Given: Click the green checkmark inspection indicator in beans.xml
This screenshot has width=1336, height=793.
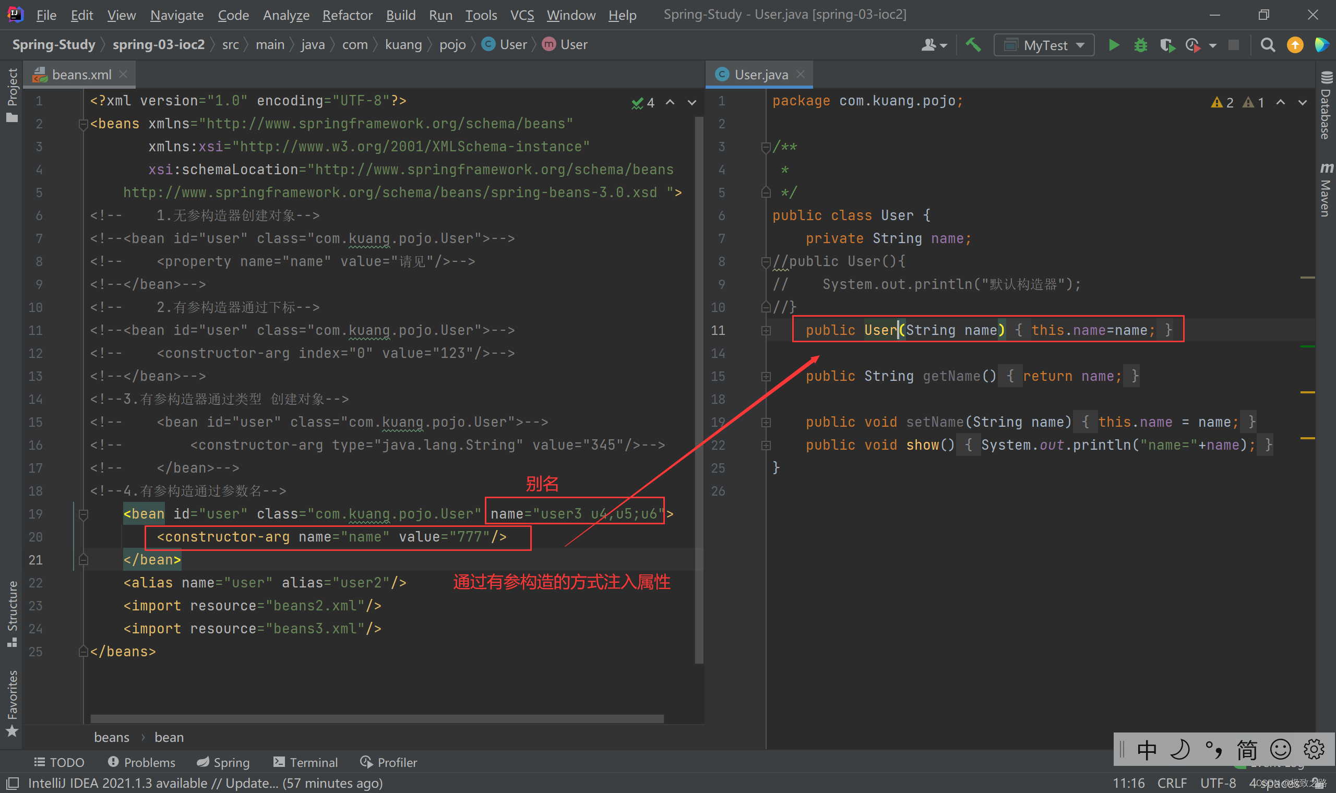Looking at the screenshot, I should click(x=643, y=103).
